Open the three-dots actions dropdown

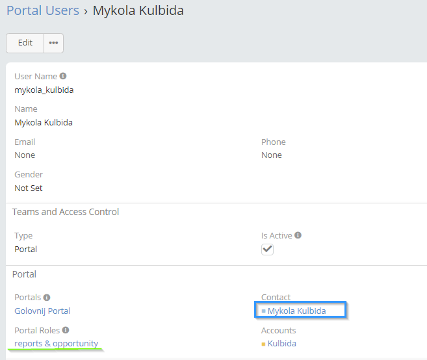53,43
